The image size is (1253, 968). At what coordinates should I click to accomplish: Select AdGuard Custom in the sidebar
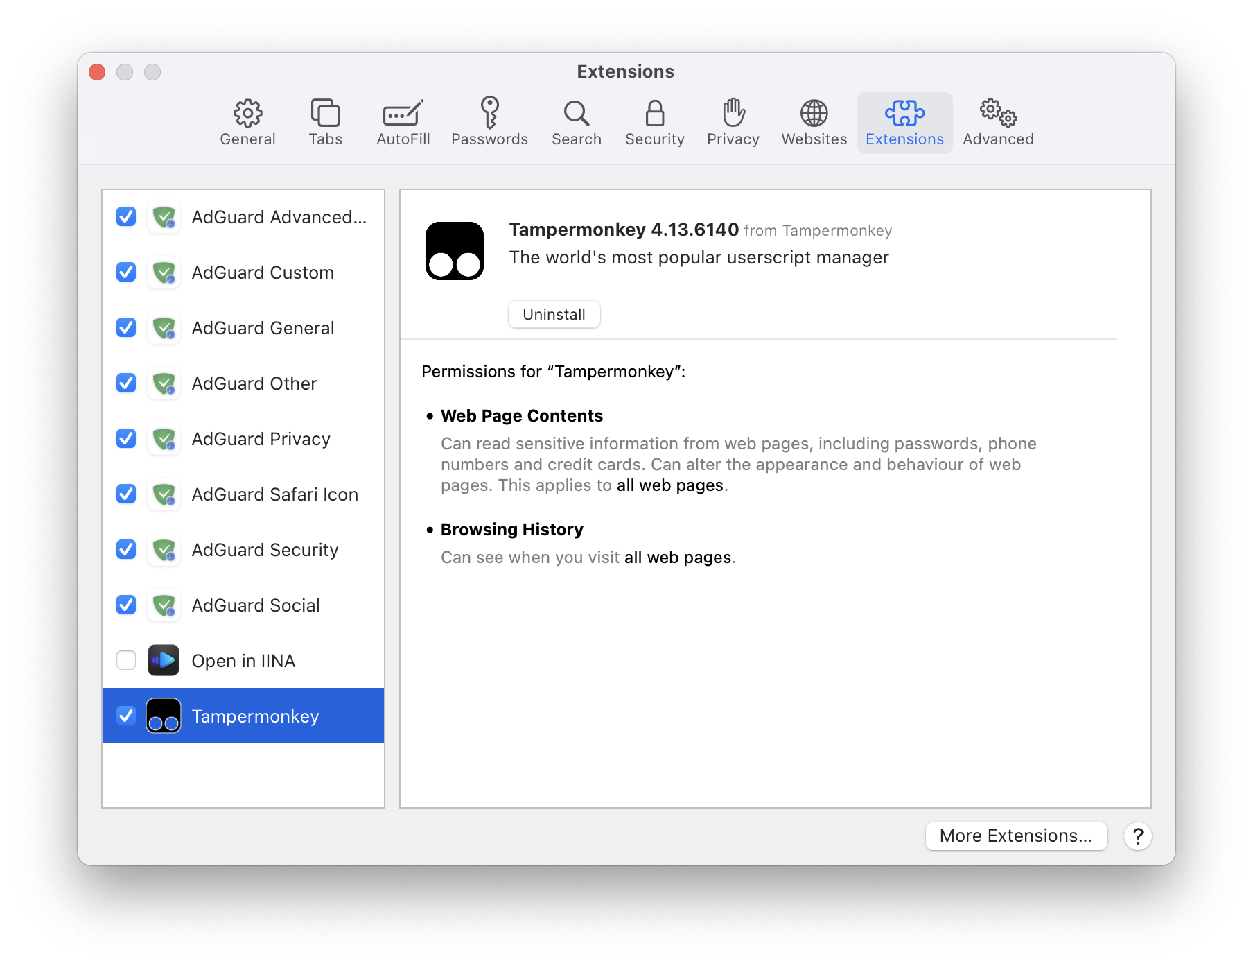[262, 273]
